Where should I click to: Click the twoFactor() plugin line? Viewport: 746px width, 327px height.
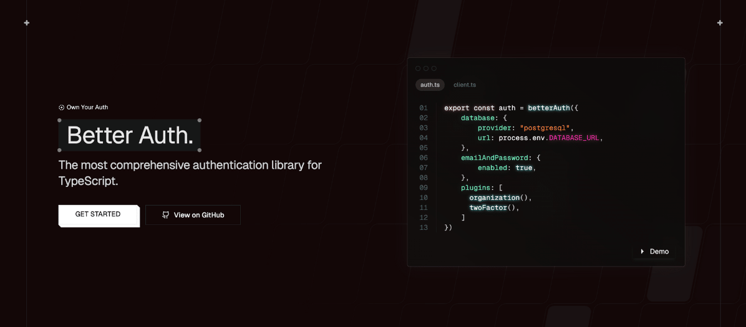[495, 207]
